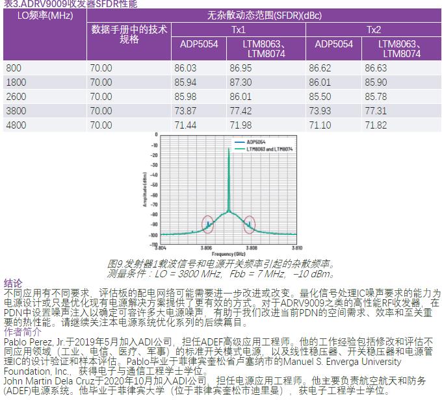Select the 3800 LO frequency row cell

coord(16,111)
